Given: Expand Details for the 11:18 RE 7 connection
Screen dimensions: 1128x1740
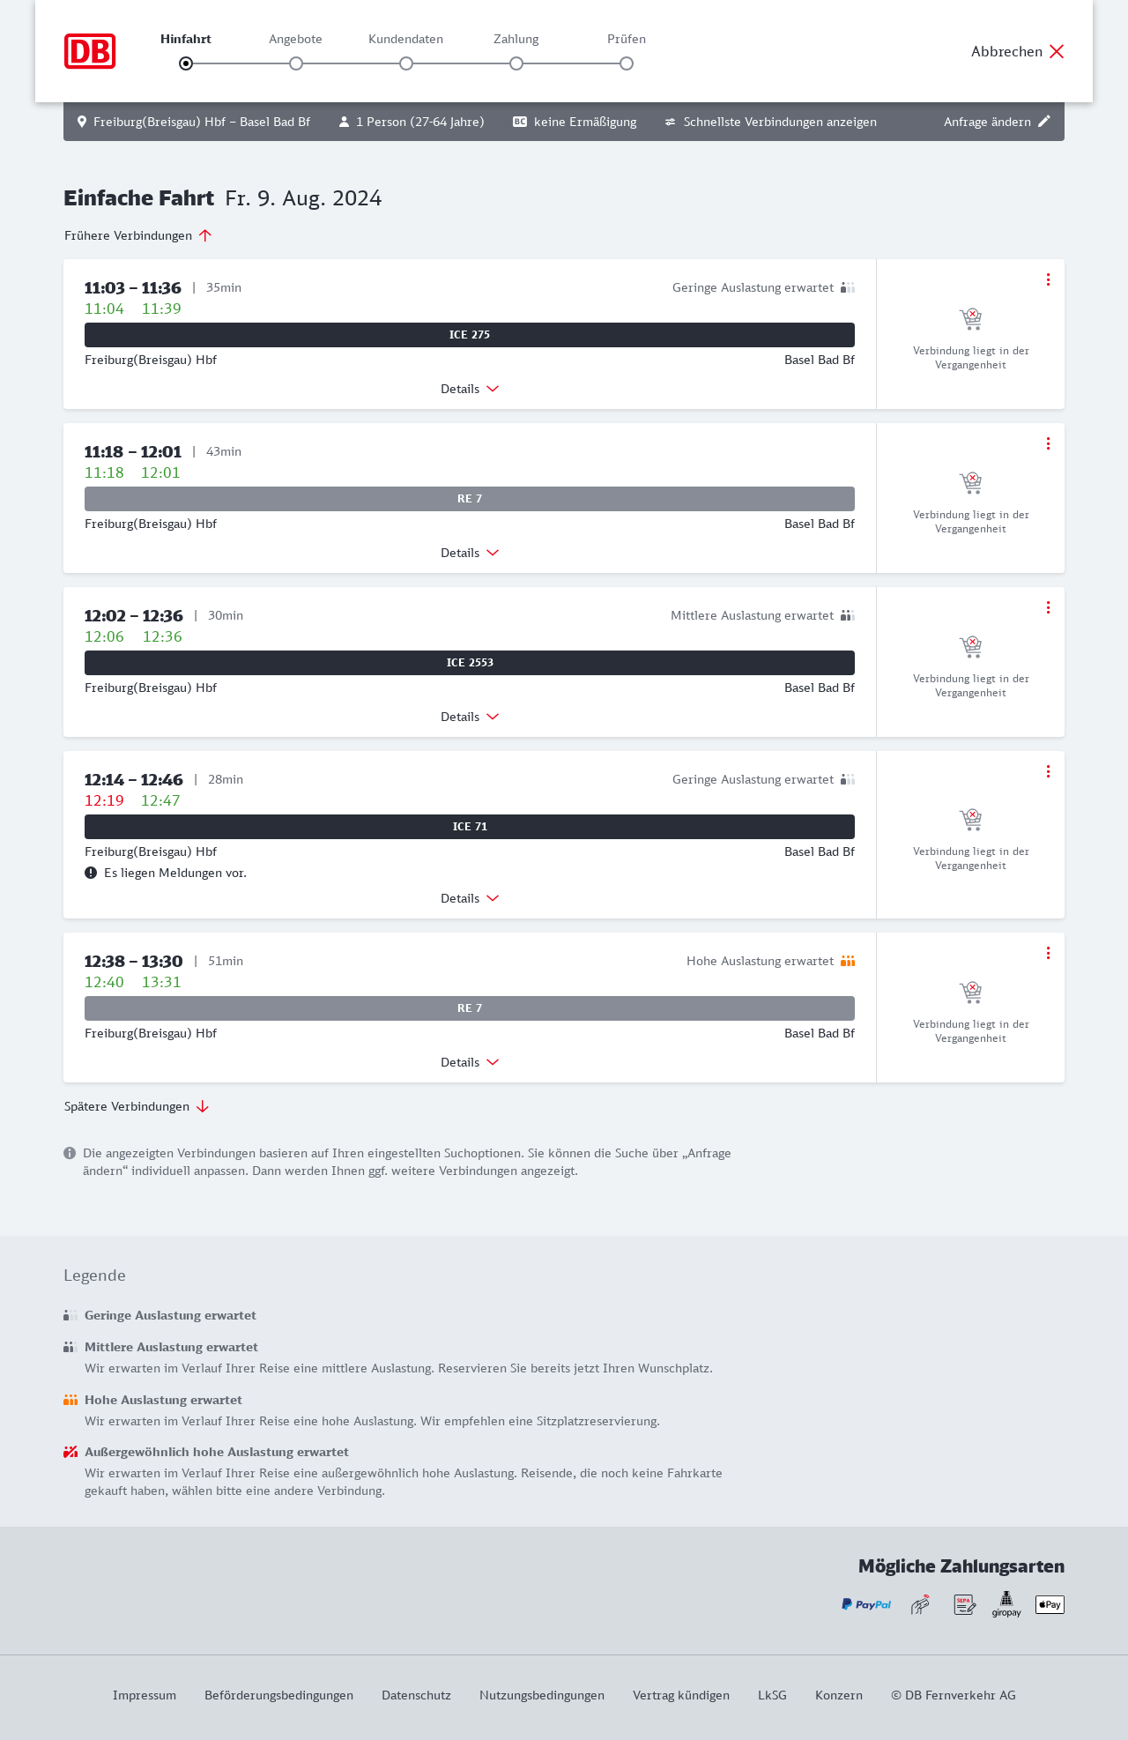Looking at the screenshot, I should point(470,553).
